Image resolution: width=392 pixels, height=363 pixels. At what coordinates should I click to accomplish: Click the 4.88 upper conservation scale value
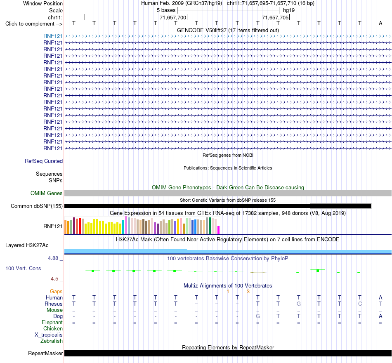(x=53, y=258)
